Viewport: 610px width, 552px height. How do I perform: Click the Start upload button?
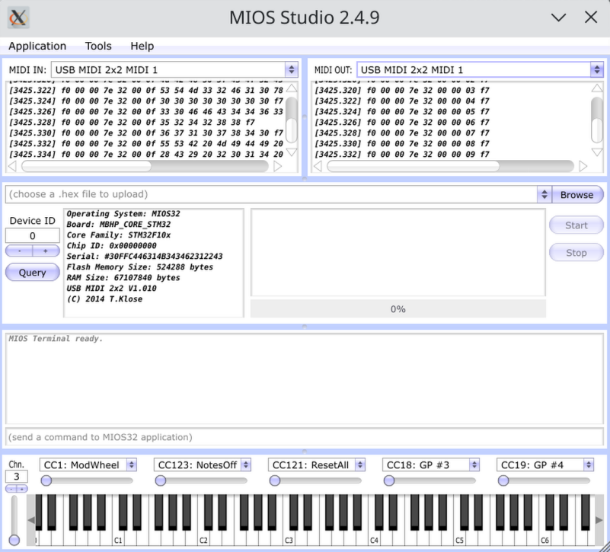click(576, 225)
